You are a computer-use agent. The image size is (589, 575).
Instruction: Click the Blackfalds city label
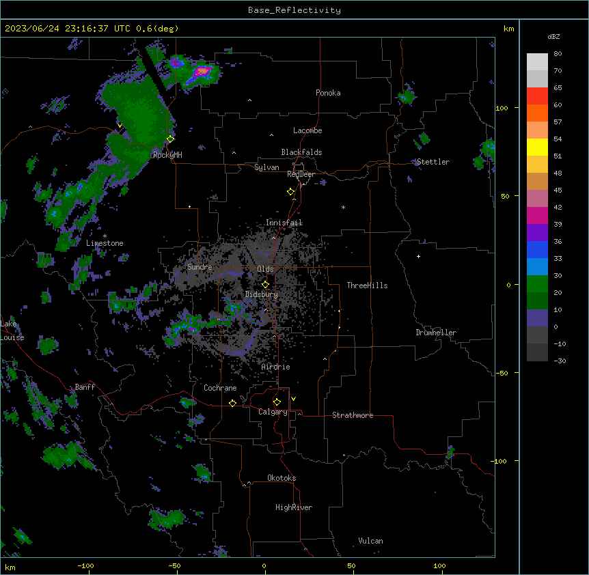pyautogui.click(x=301, y=152)
